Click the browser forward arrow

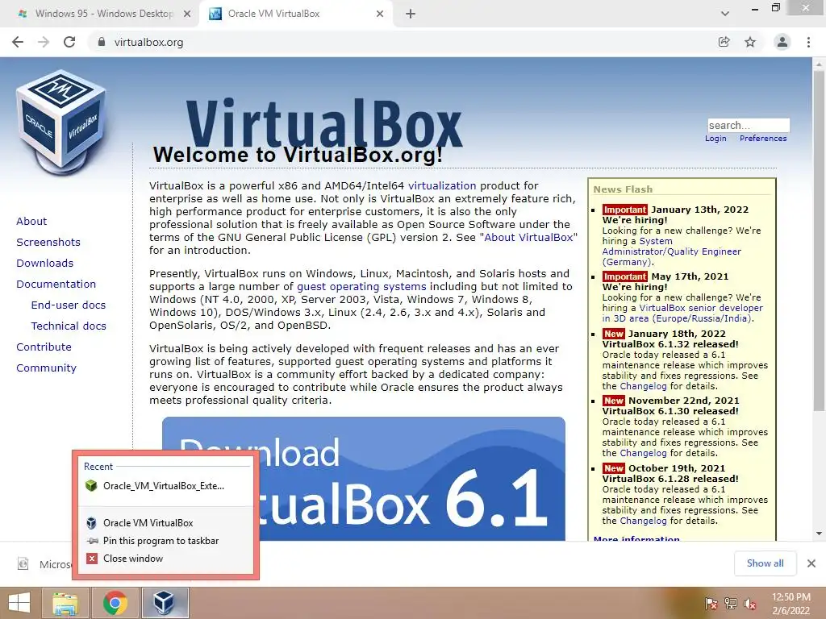pos(44,42)
